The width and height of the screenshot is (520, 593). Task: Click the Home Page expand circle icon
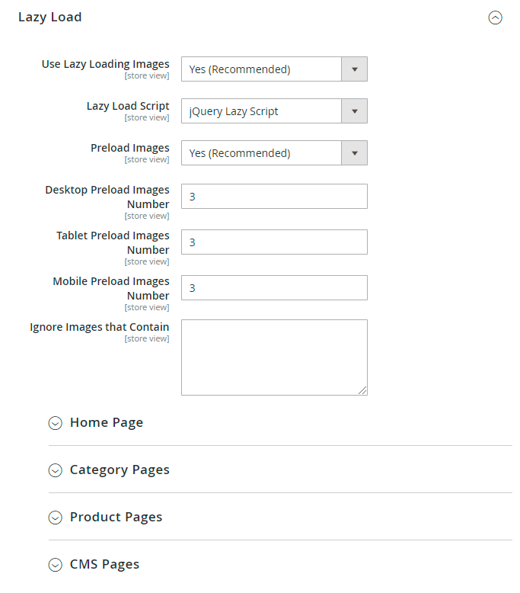coord(55,423)
